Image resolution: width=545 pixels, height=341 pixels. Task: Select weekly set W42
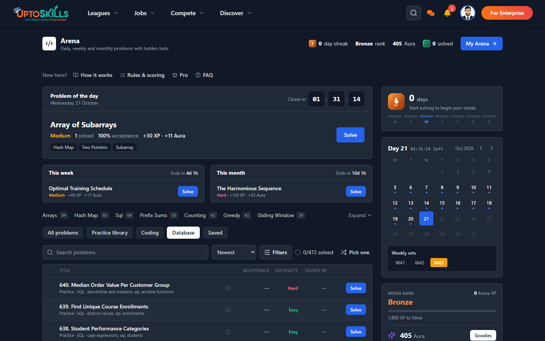coord(419,263)
